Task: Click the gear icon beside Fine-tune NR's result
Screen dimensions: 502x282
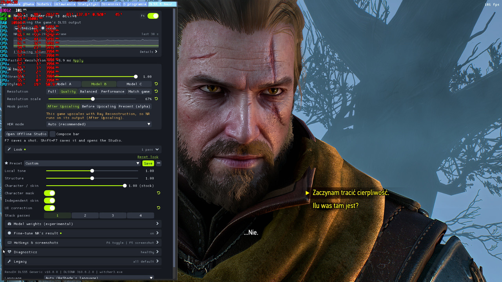Action: pyautogui.click(x=9, y=233)
